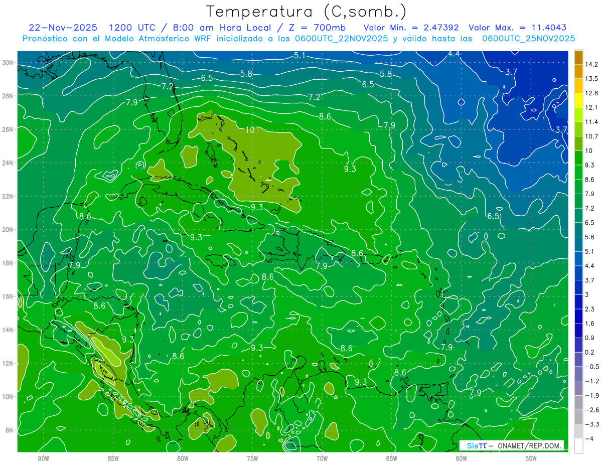This screenshot has width=602, height=465.
Task: Click the legend value "12.8"
Action: 591,93
